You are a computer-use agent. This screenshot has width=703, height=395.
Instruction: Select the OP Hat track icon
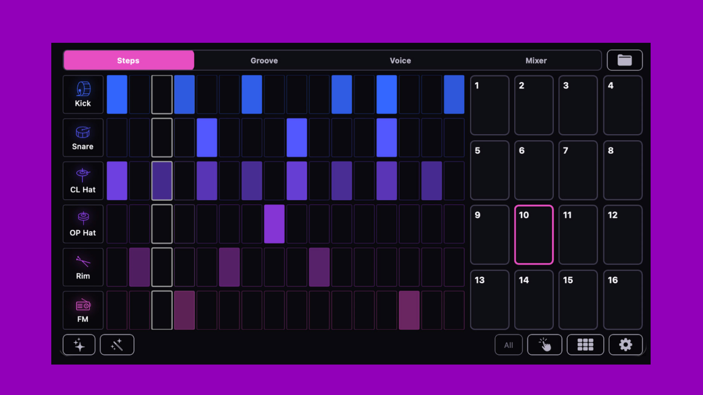click(x=83, y=224)
